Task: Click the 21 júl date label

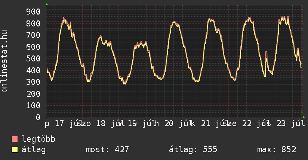Action: [x=213, y=124]
